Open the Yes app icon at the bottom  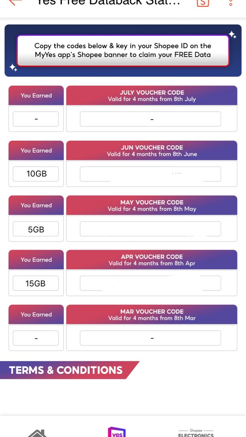(117, 432)
